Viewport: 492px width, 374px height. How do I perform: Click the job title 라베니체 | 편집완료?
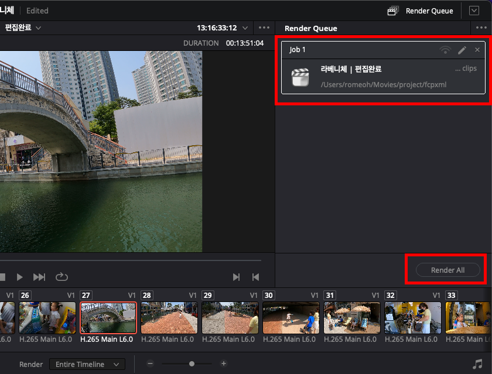[x=351, y=69]
